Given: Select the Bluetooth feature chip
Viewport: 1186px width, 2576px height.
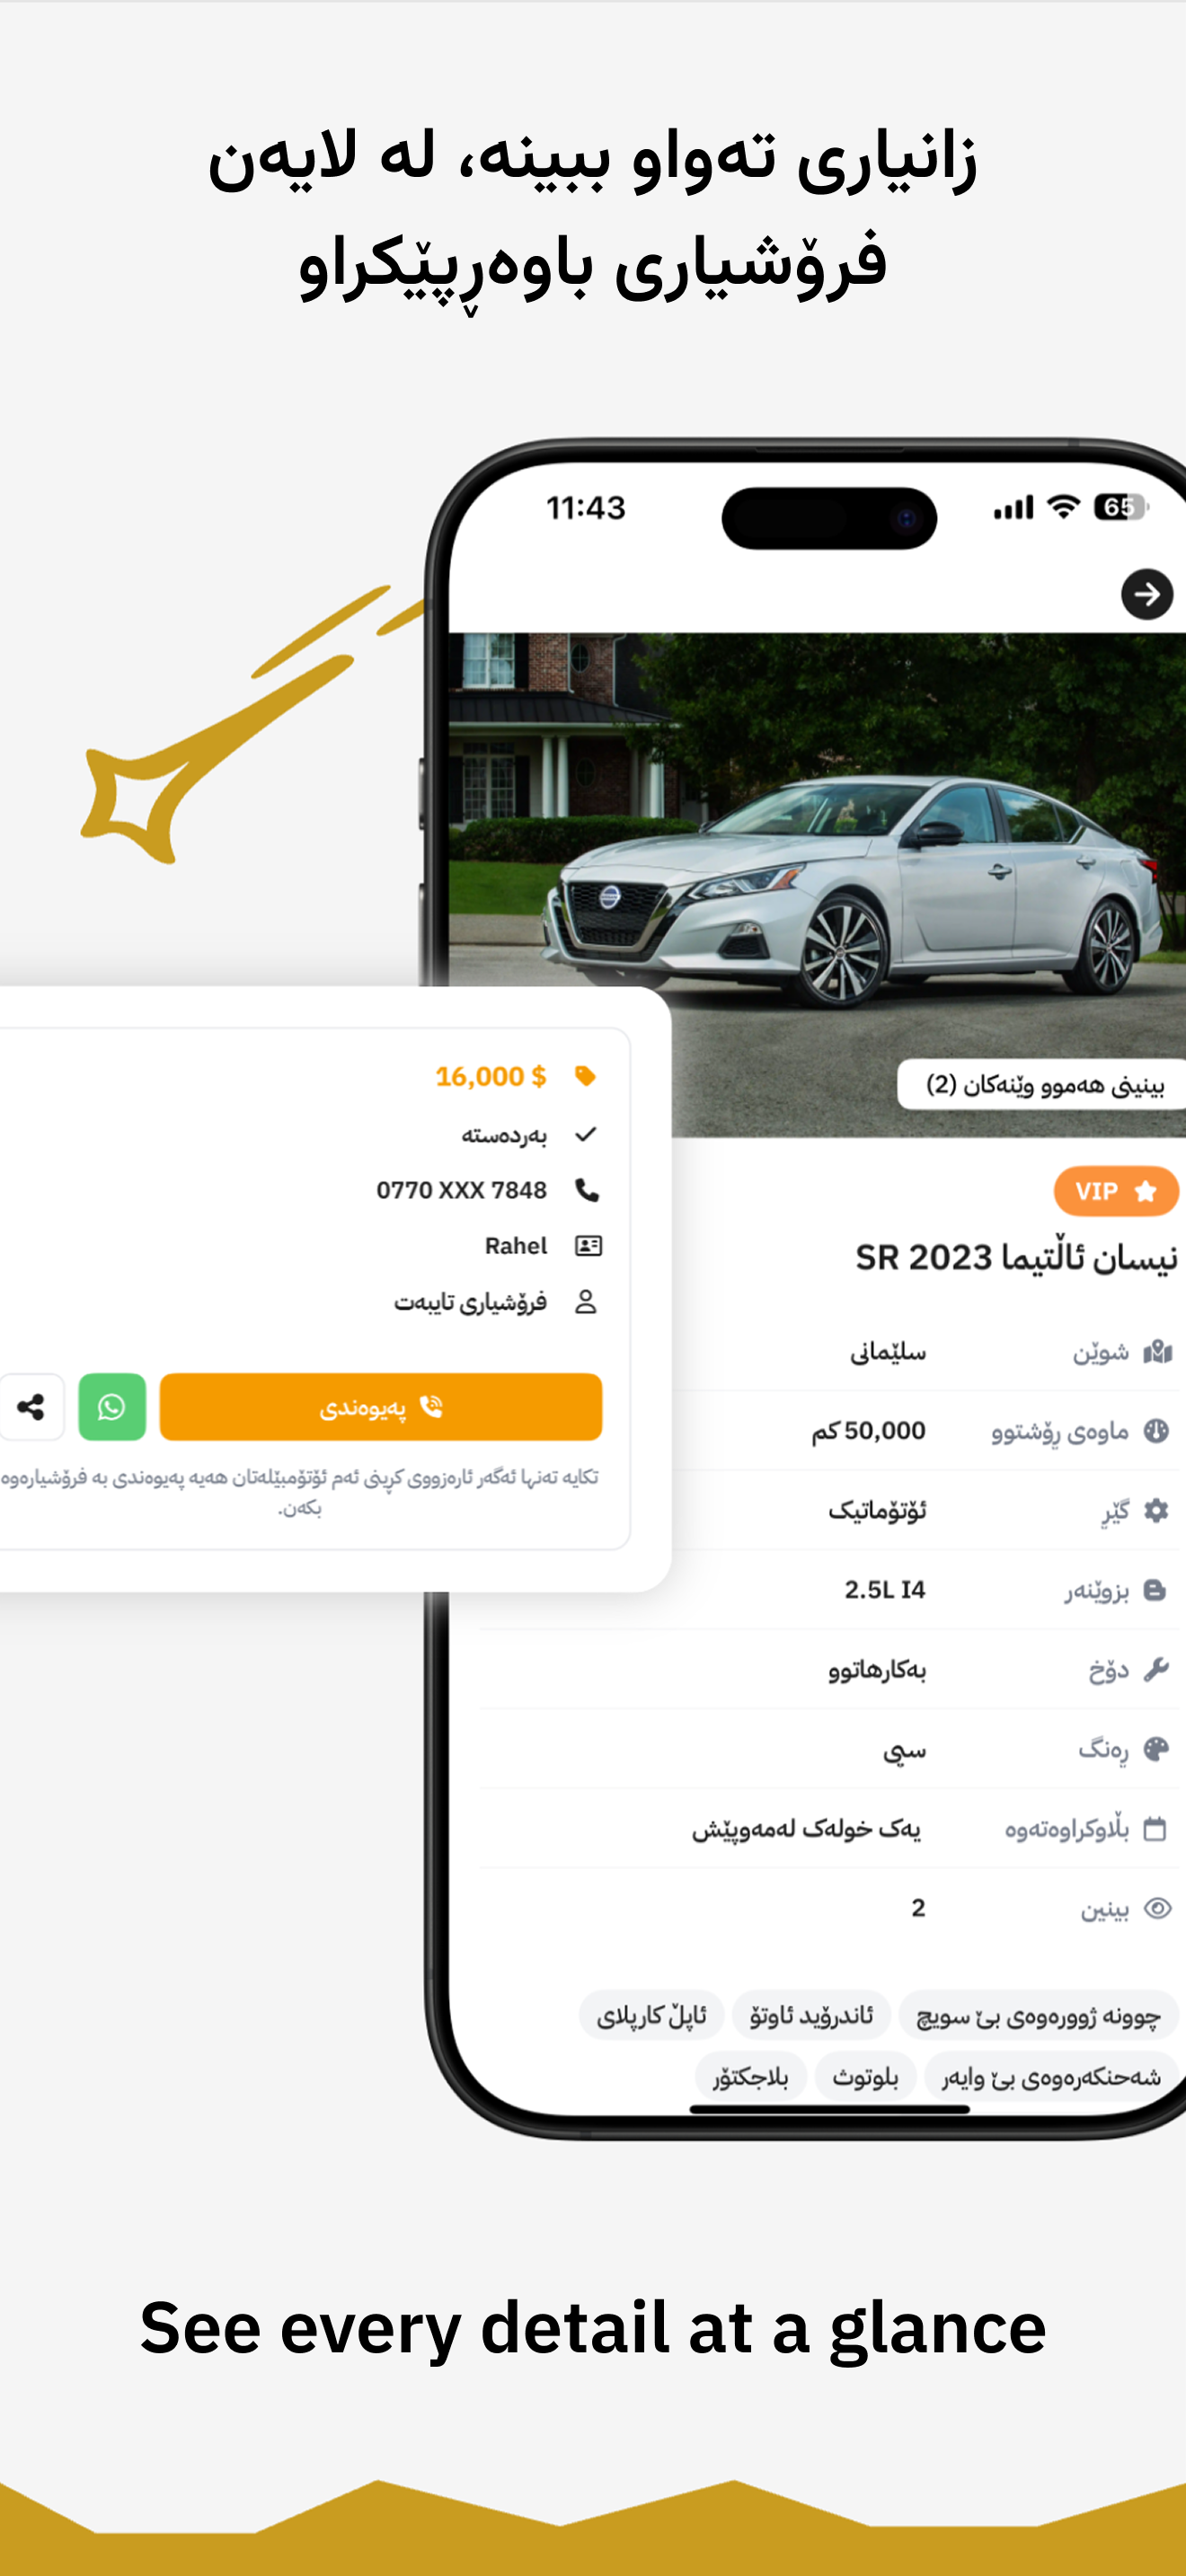Looking at the screenshot, I should coord(865,2077).
